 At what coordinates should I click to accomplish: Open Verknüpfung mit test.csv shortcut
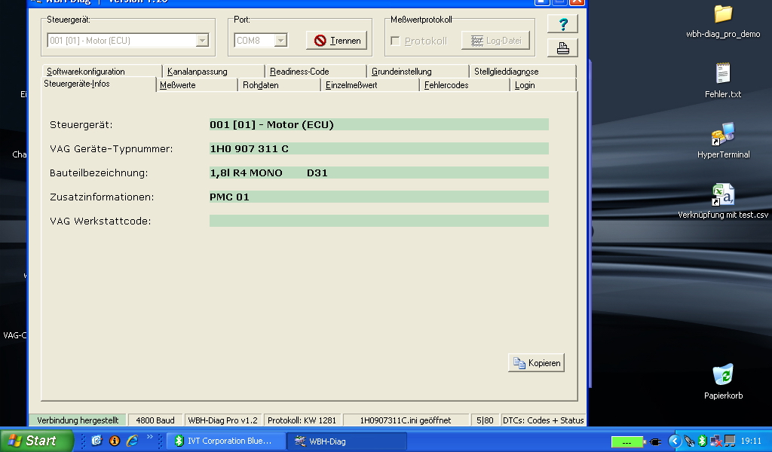[723, 201]
